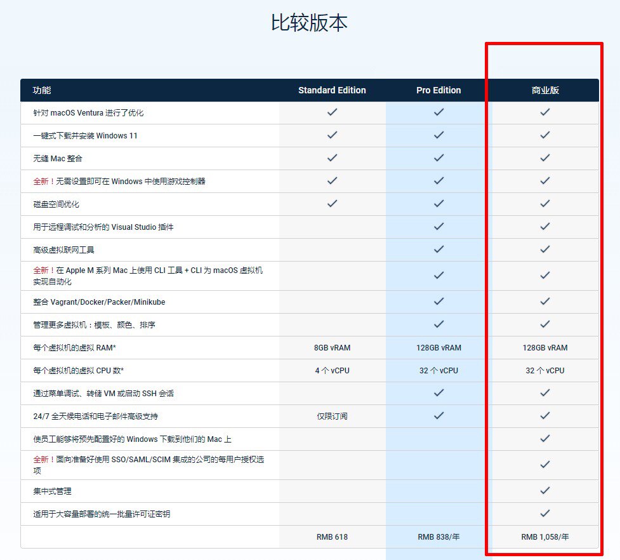Select the Pro Edition column header
The width and height of the screenshot is (620, 560).
point(439,90)
